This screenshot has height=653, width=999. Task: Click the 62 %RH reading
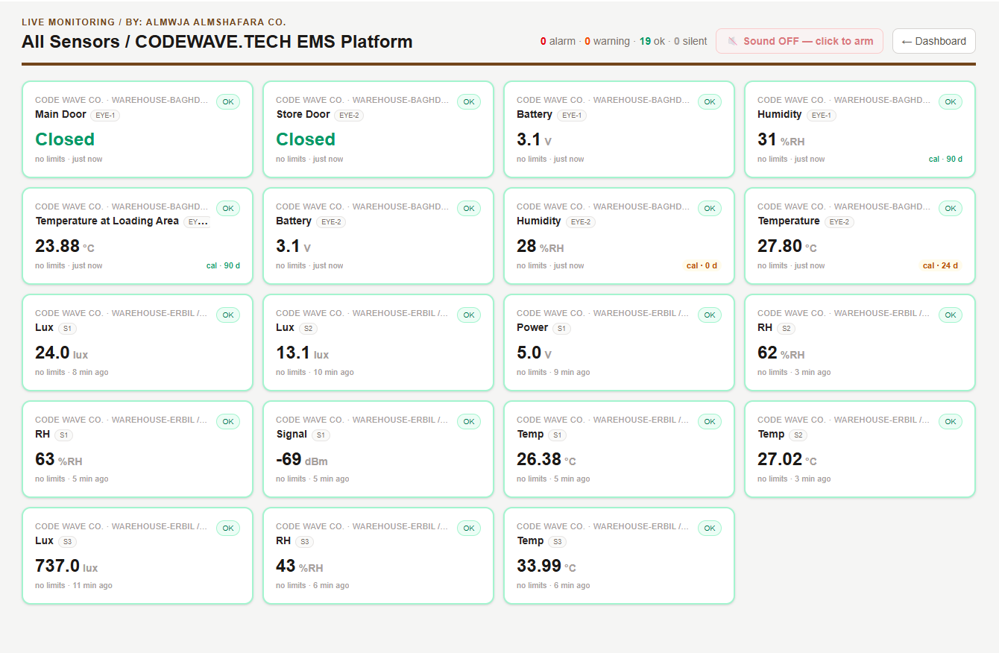(x=781, y=353)
